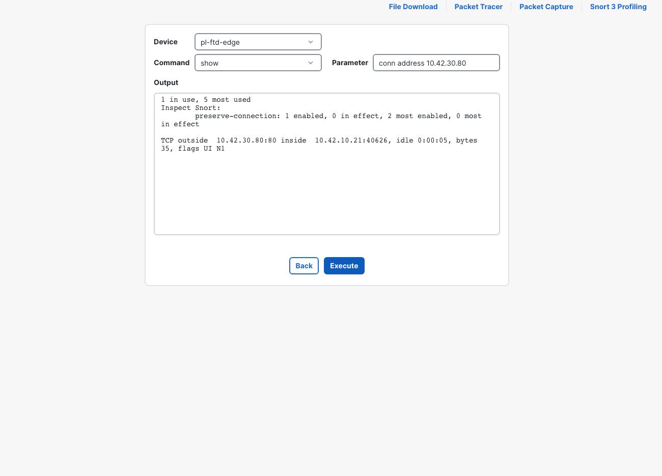This screenshot has height=476, width=662.
Task: Click the Execute button
Action: [x=344, y=266]
